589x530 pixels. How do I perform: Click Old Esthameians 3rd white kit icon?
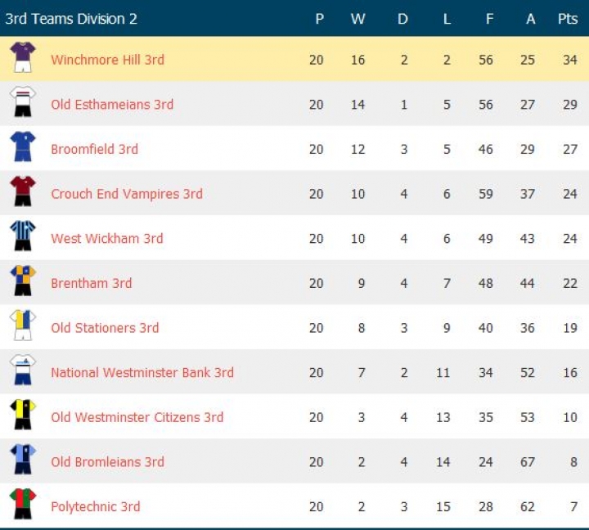pyautogui.click(x=23, y=102)
